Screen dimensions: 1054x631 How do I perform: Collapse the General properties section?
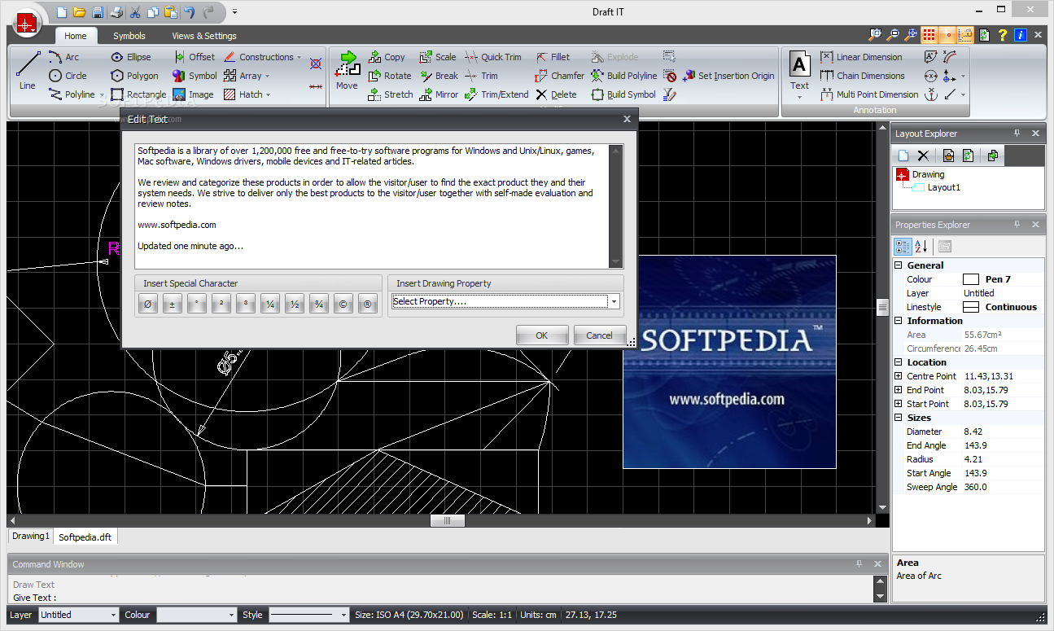coord(899,265)
